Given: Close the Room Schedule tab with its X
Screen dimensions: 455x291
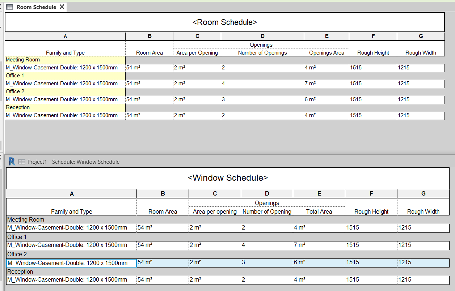Looking at the screenshot, I should pyautogui.click(x=62, y=6).
